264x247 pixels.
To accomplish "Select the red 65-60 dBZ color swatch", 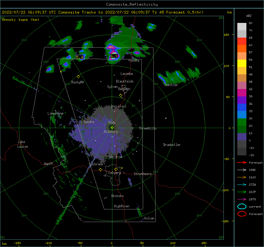I will coord(242,41).
